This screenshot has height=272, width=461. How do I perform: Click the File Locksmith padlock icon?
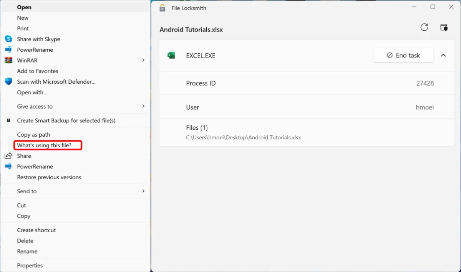click(x=163, y=8)
